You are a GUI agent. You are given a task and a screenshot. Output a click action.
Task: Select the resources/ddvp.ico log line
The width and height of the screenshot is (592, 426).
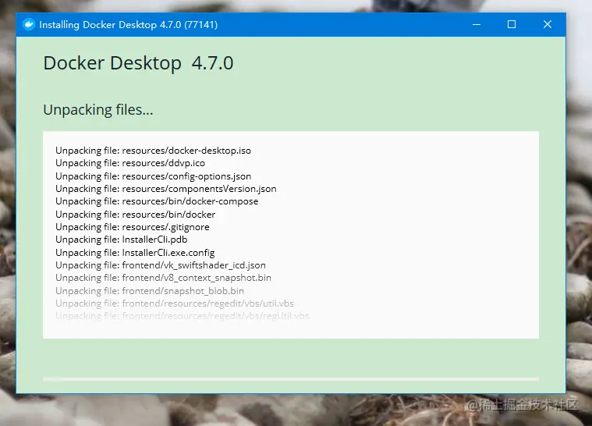point(130,163)
